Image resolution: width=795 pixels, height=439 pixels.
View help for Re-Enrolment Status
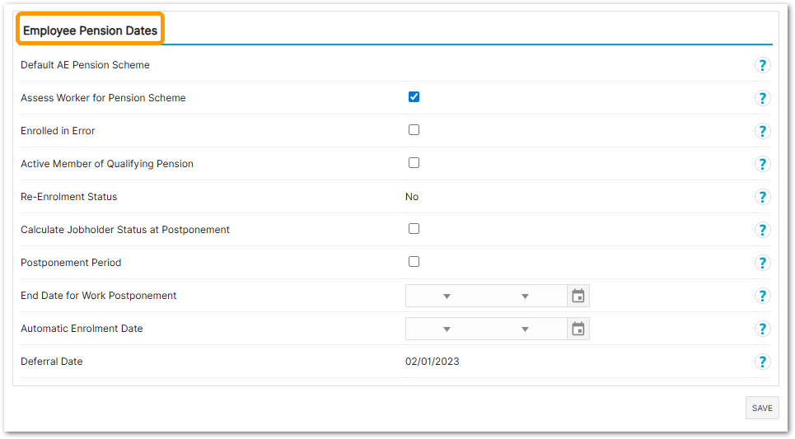(762, 197)
